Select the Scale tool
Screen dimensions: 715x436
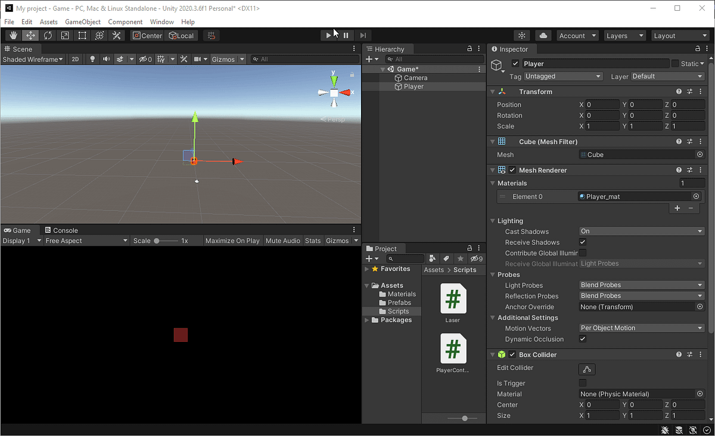coord(65,35)
